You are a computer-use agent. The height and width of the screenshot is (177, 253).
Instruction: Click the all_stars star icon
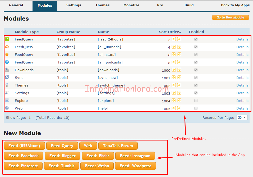(x=7, y=55)
